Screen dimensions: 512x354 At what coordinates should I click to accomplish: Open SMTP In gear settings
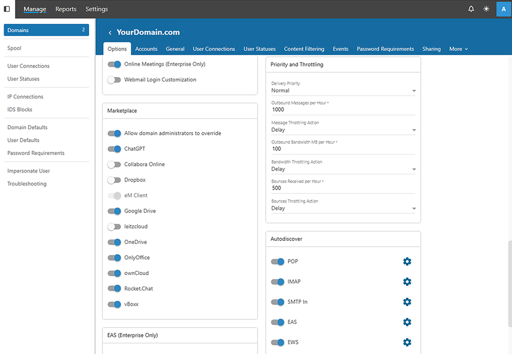[407, 302]
